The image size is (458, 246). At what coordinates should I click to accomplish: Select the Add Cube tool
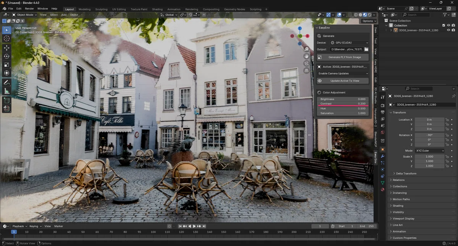6,100
